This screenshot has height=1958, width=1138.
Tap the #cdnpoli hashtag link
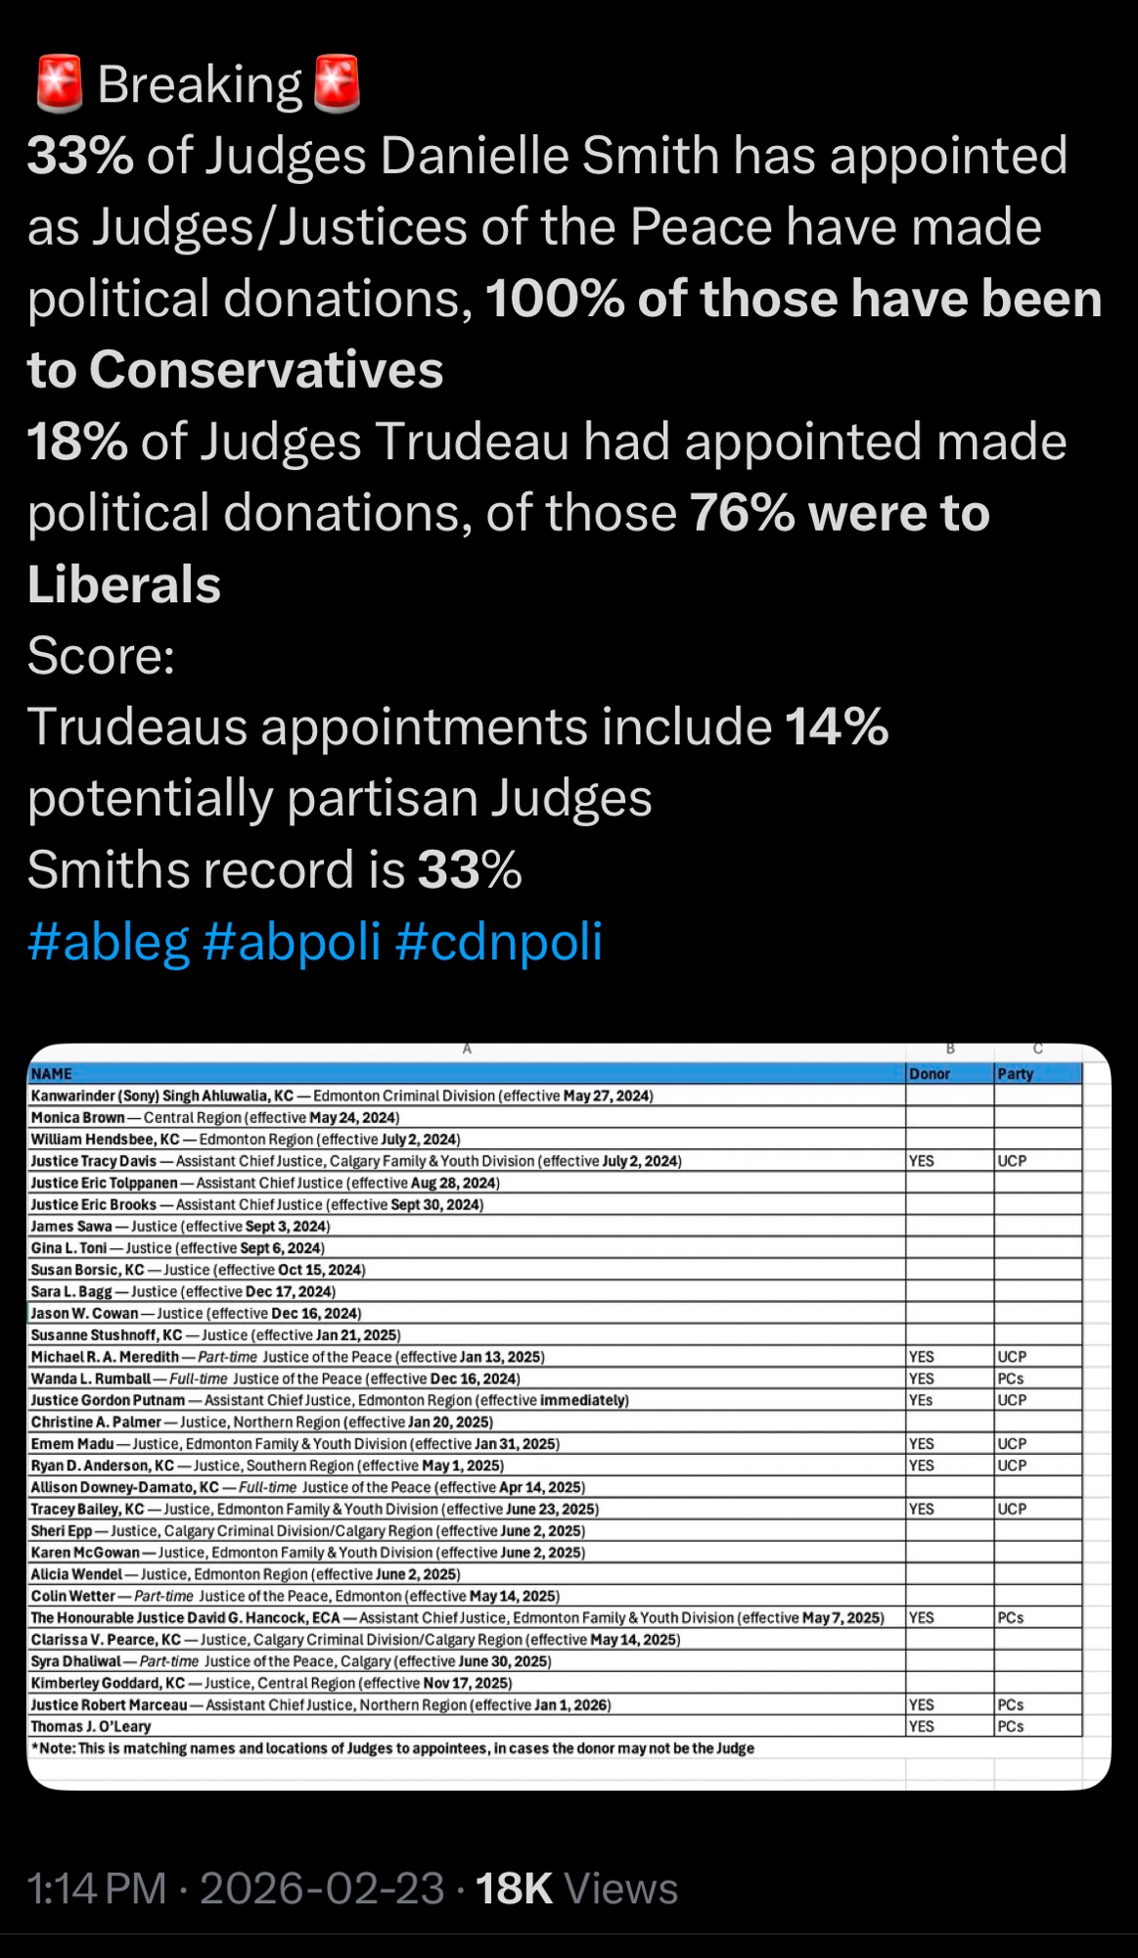click(498, 942)
